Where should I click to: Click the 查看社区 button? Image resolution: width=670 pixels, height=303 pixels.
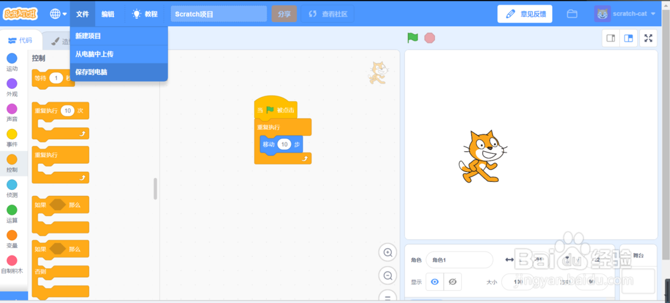click(328, 13)
